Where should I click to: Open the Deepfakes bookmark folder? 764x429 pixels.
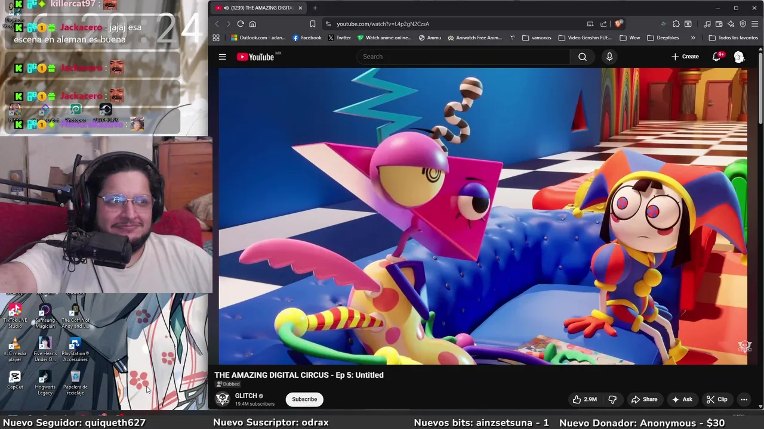click(x=663, y=38)
